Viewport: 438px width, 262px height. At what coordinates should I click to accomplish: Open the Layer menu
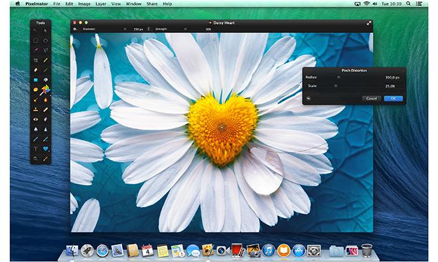tap(101, 4)
